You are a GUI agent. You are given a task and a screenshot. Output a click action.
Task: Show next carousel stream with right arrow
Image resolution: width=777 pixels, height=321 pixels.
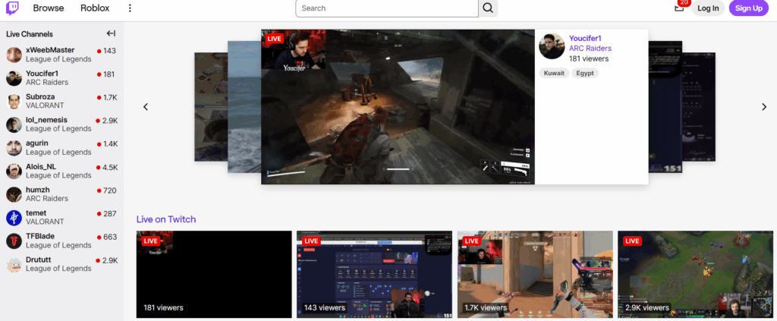[764, 107]
